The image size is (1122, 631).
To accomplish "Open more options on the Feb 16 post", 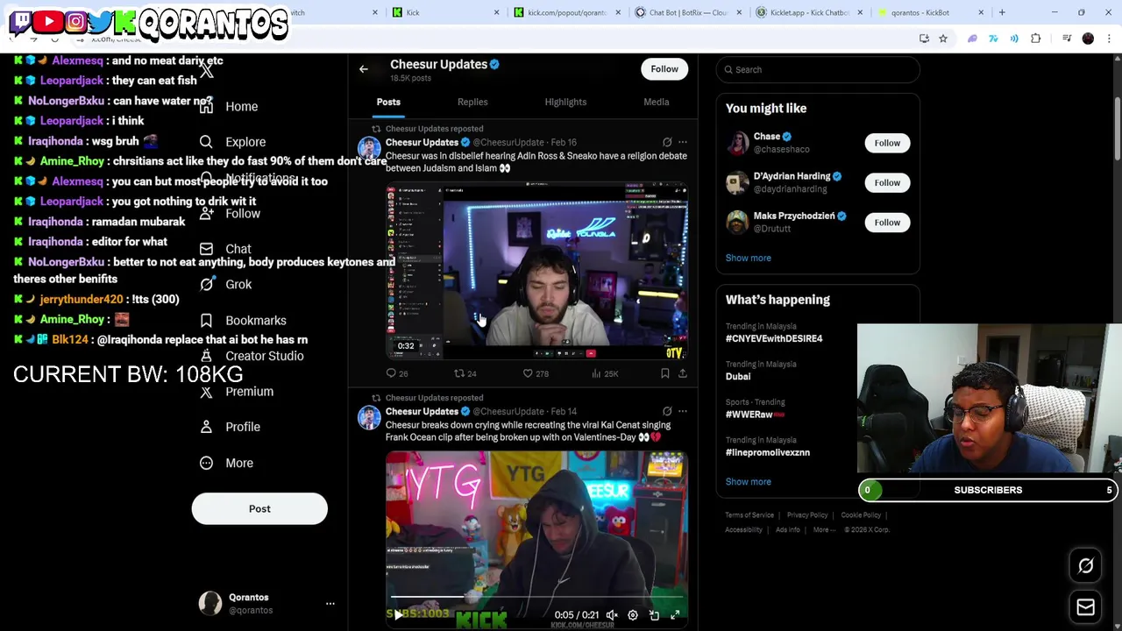I will [x=683, y=142].
